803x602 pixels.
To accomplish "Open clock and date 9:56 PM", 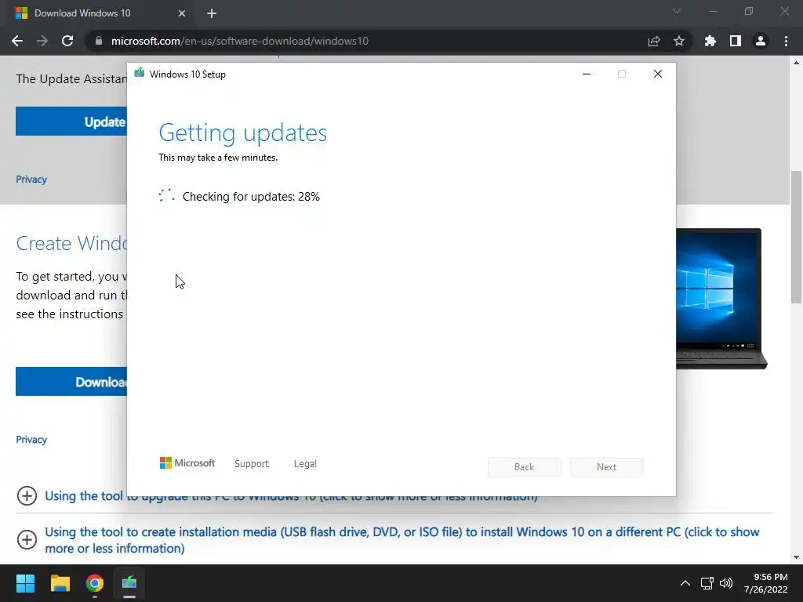I will (x=765, y=583).
